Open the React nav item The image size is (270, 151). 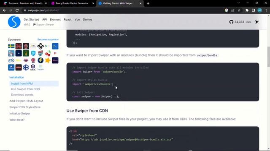pyautogui.click(x=67, y=20)
